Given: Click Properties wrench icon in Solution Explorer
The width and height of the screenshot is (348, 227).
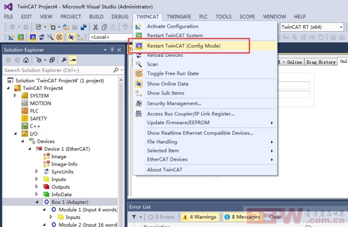Looking at the screenshot, I should tap(64, 60).
